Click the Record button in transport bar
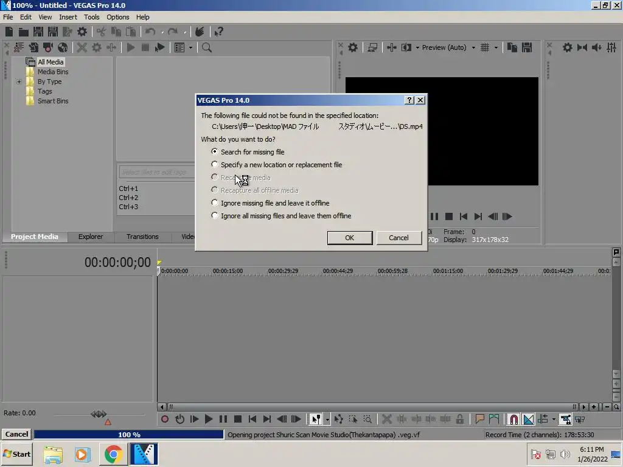The height and width of the screenshot is (467, 623). (x=165, y=420)
